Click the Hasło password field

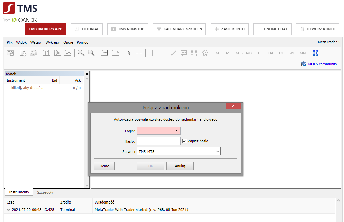pos(158,141)
